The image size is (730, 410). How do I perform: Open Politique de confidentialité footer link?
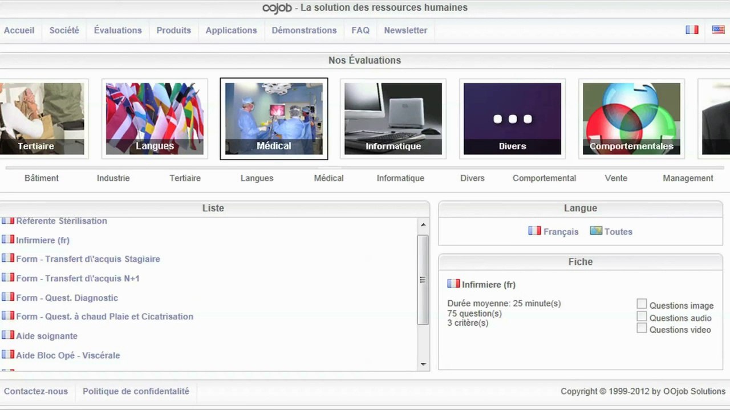[x=136, y=391]
